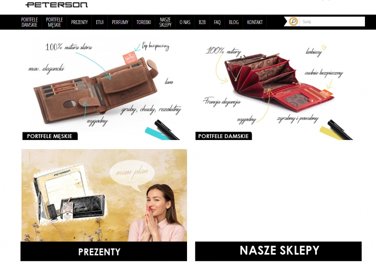Select Prezenty in the navigation bar
The height and width of the screenshot is (266, 376).
click(x=79, y=22)
